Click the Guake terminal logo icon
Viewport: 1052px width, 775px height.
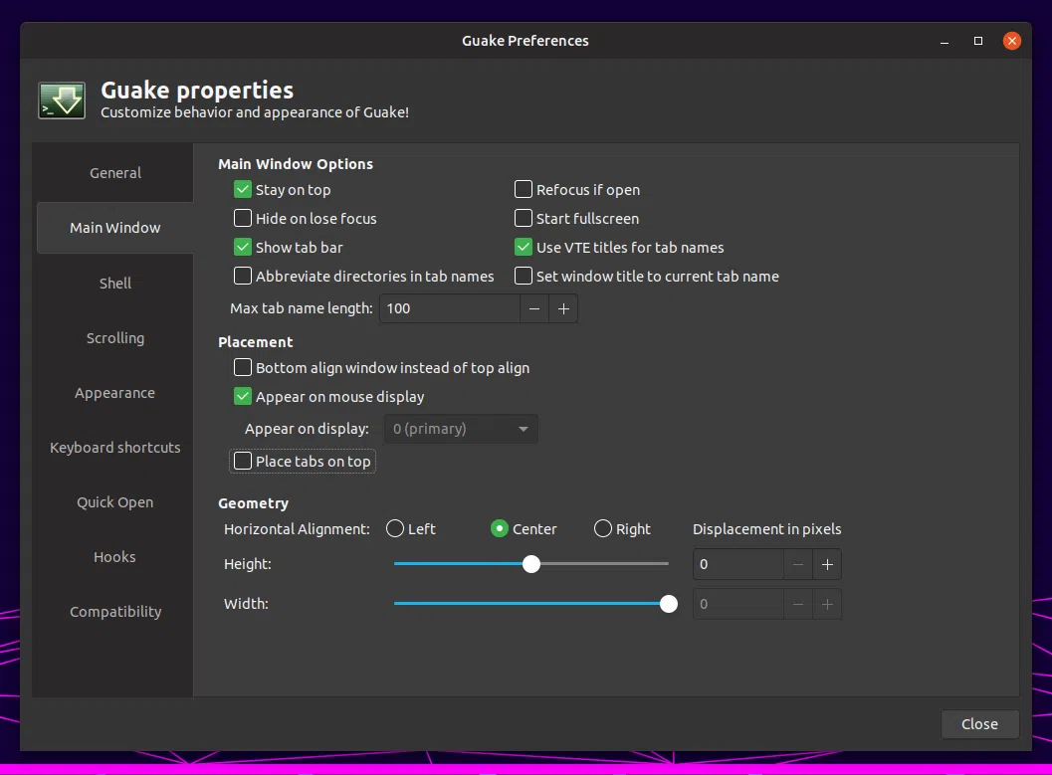click(62, 100)
